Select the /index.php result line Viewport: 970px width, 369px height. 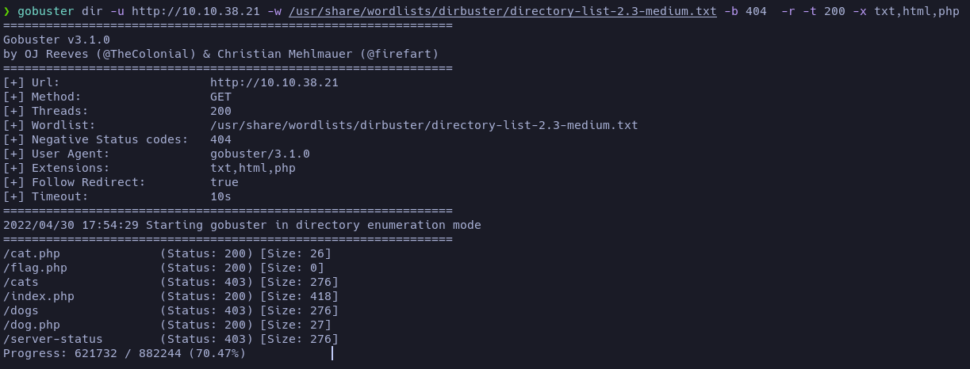tap(171, 296)
